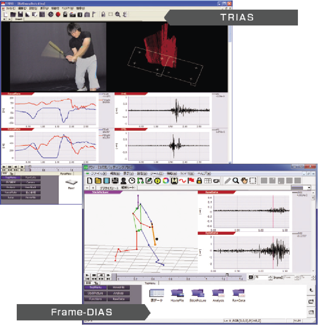
Task: Click the magnifier icon in TRIAS toolbar
Action: (118, 15)
